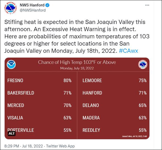162x150 pixels.
Task: Select the Lemoore 75% entry
Action: point(114,80)
